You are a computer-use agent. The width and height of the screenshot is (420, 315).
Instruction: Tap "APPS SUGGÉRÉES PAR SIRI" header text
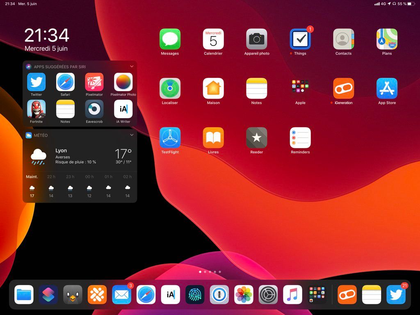pyautogui.click(x=60, y=67)
